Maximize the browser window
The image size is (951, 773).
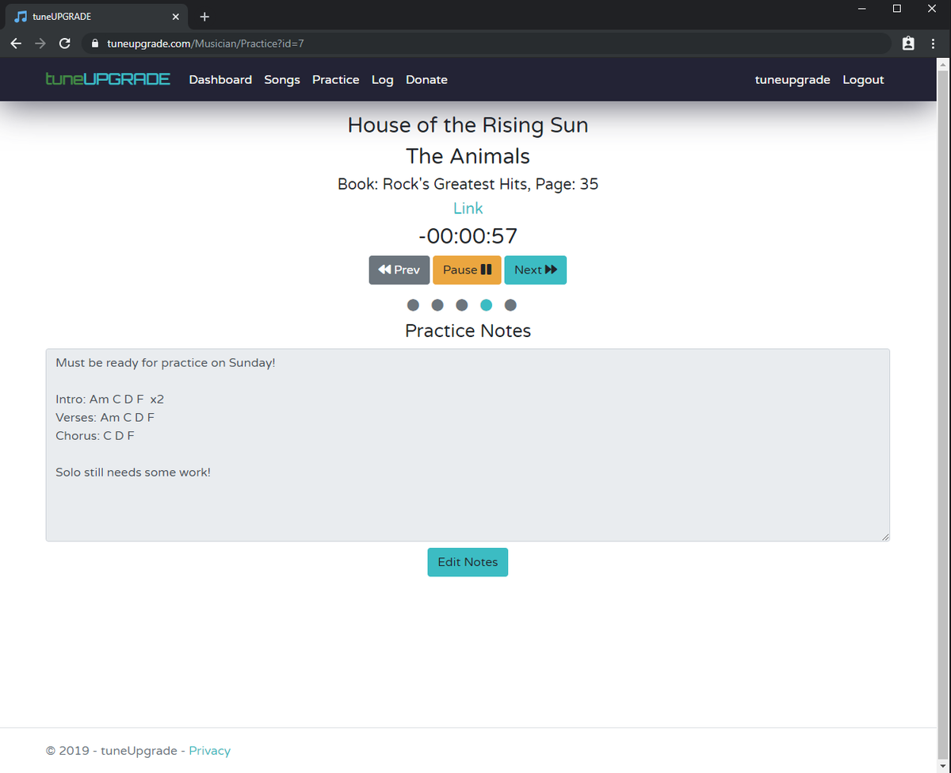click(897, 9)
